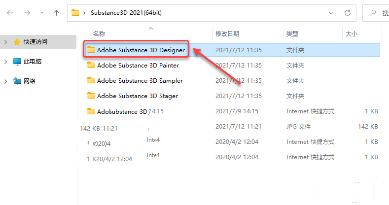Refresh the current folder
The image size is (389, 205).
[x=348, y=13]
